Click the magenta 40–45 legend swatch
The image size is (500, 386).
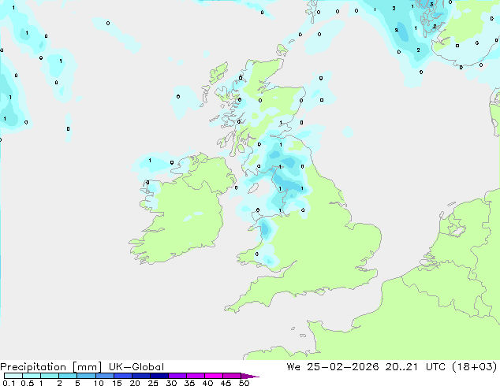[214, 376]
